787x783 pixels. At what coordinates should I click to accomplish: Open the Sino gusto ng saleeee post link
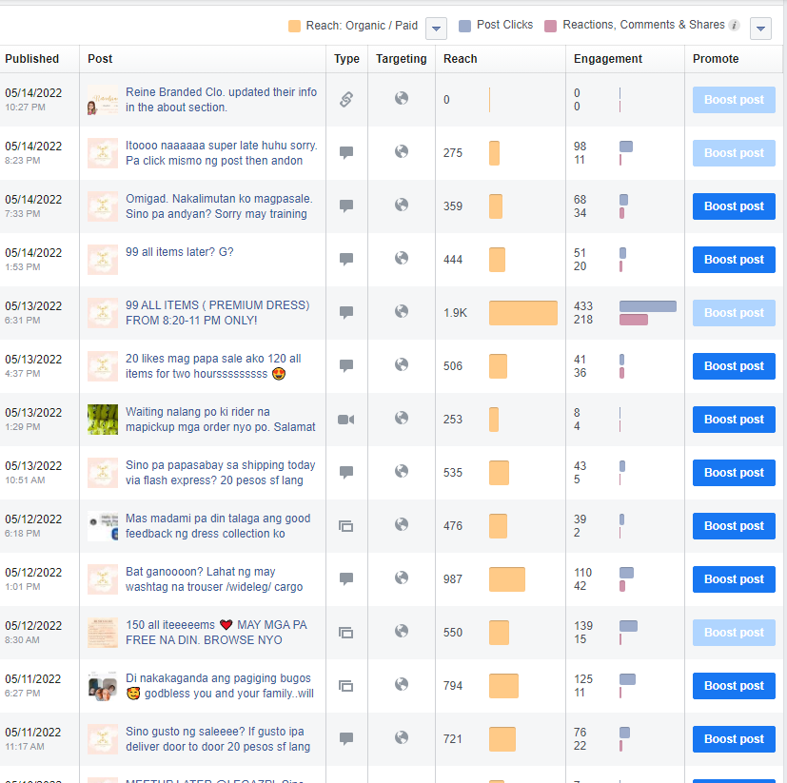pyautogui.click(x=217, y=739)
